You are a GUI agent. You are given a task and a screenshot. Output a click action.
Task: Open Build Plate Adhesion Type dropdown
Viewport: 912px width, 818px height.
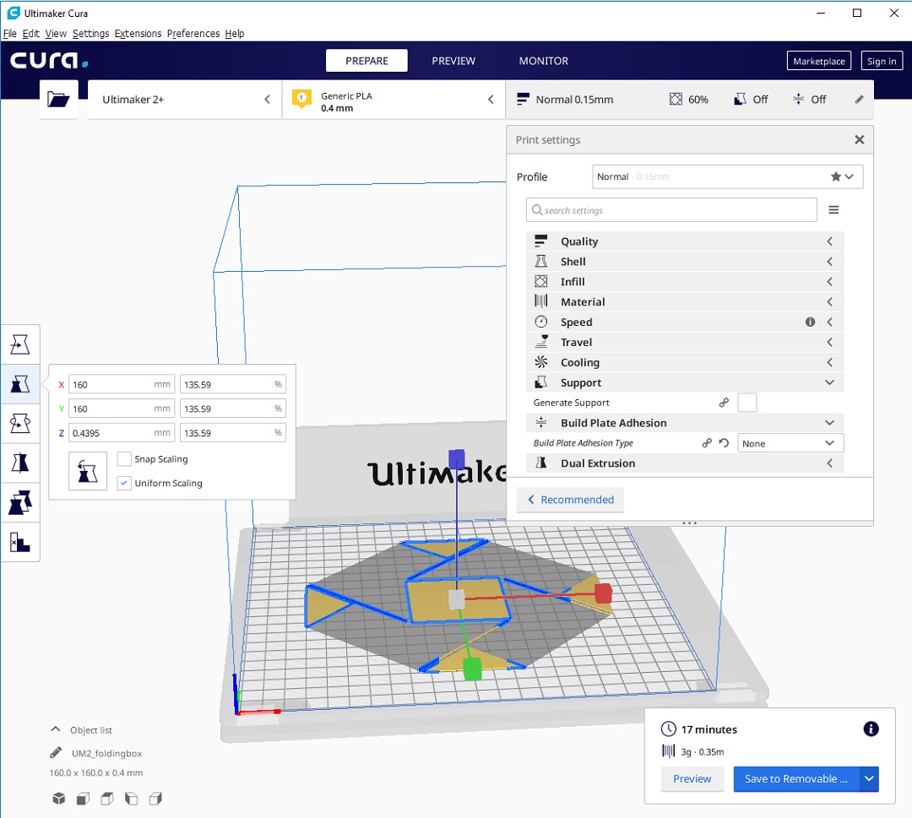790,443
